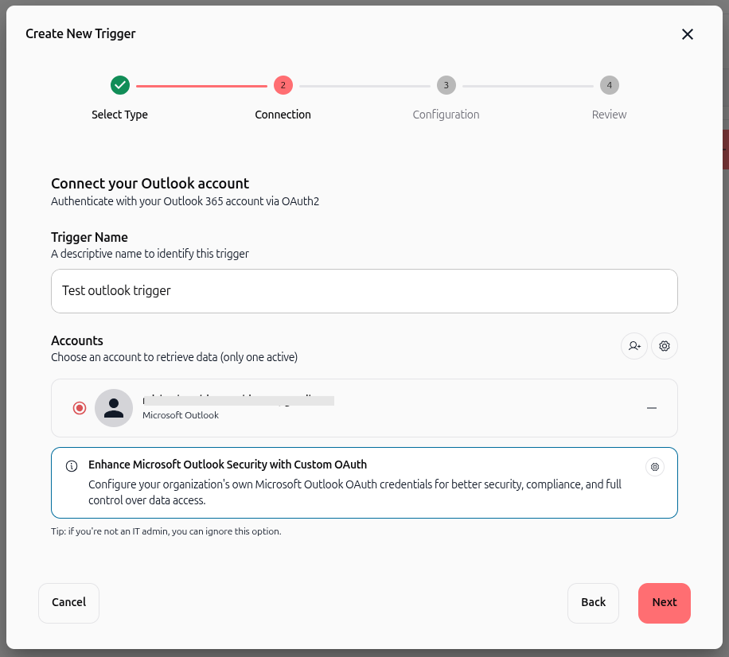Viewport: 729px width, 657px height.
Task: Click the tip about IT admin text
Action: (166, 531)
